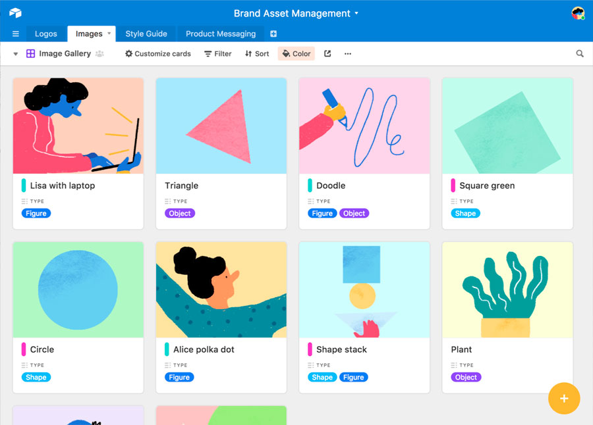Open the Lisa with laptop image card

tap(78, 153)
